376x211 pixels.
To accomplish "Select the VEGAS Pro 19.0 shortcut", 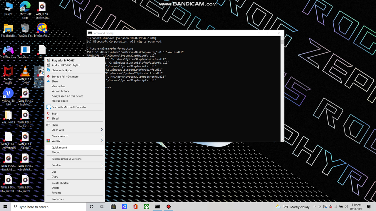I will coord(8,97).
